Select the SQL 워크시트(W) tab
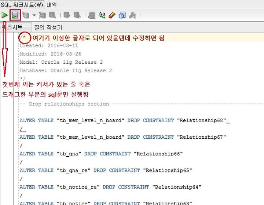The height and width of the screenshot is (205, 264). (x=22, y=4)
